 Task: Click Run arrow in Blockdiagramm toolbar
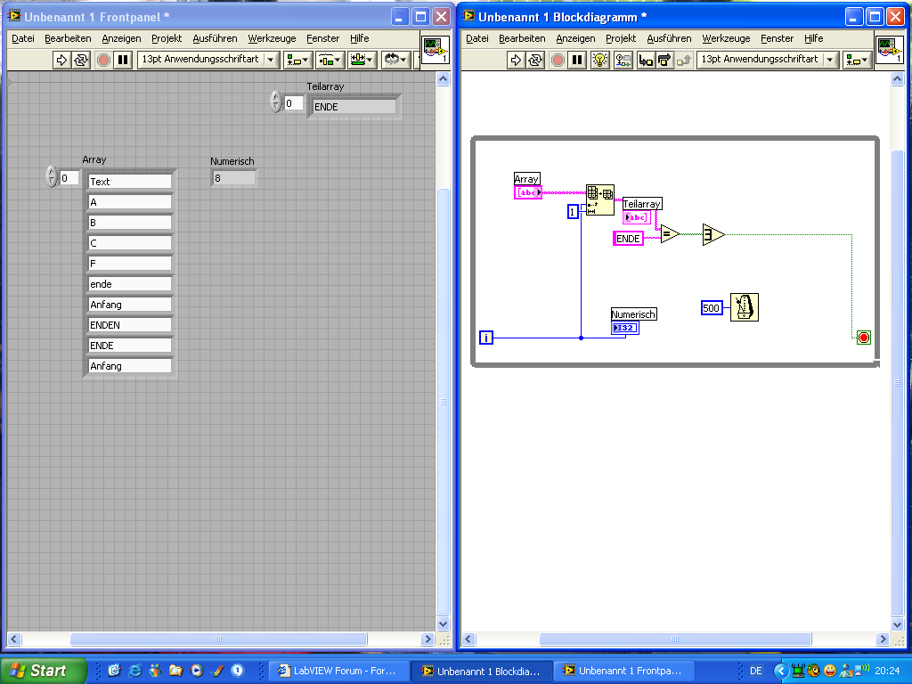516,60
